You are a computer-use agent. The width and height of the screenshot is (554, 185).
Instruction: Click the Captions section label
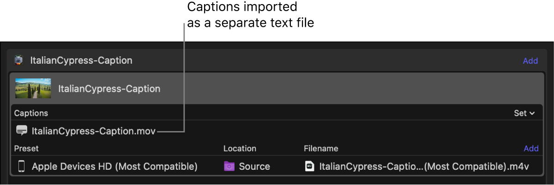[31, 113]
